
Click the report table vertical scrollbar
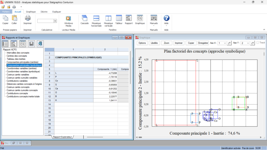coord(131,67)
